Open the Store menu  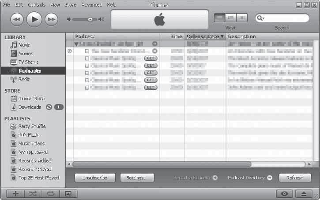[71, 4]
